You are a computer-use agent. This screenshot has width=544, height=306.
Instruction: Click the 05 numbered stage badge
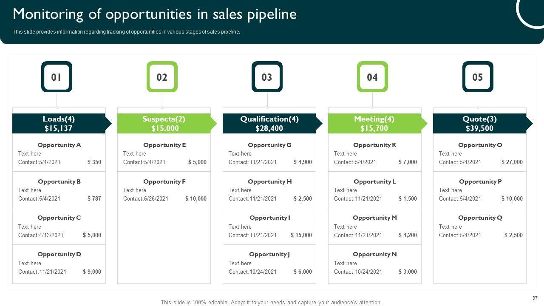pos(478,77)
